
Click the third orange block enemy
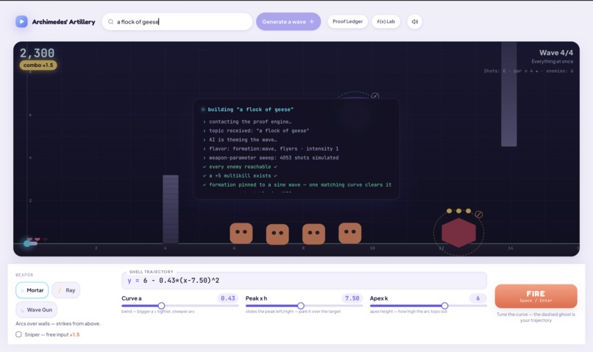313,234
